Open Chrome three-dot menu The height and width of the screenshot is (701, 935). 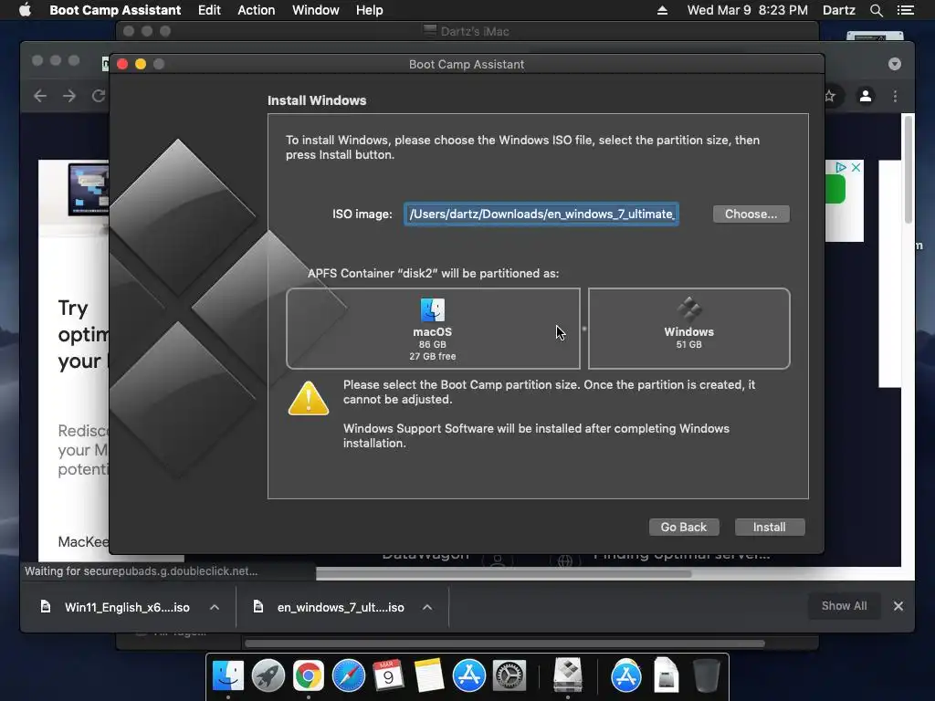pyautogui.click(x=895, y=96)
